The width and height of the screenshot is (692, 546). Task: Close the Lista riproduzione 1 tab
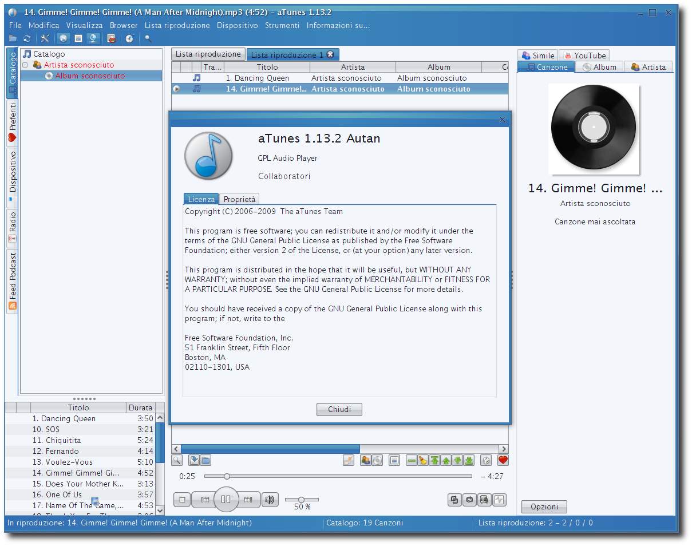tap(330, 54)
